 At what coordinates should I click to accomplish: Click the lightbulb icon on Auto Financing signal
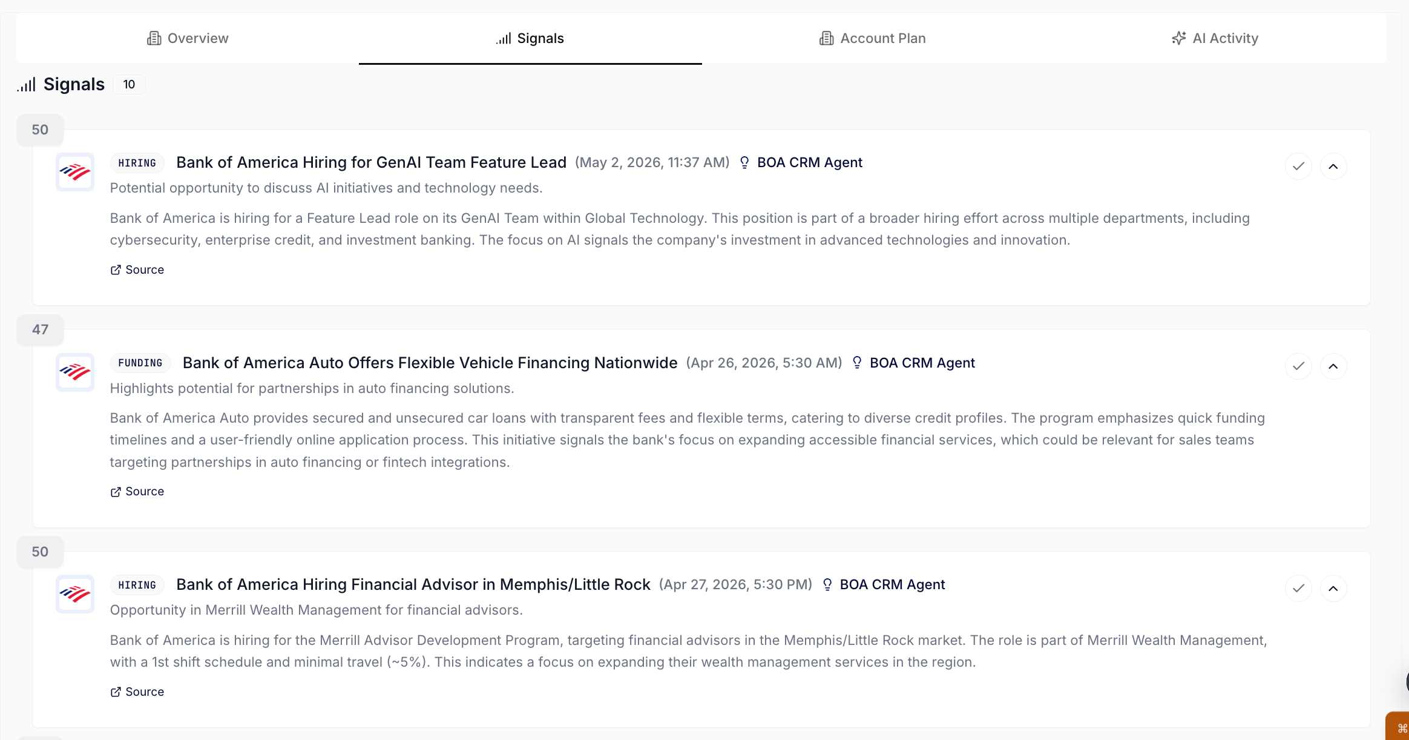coord(857,363)
